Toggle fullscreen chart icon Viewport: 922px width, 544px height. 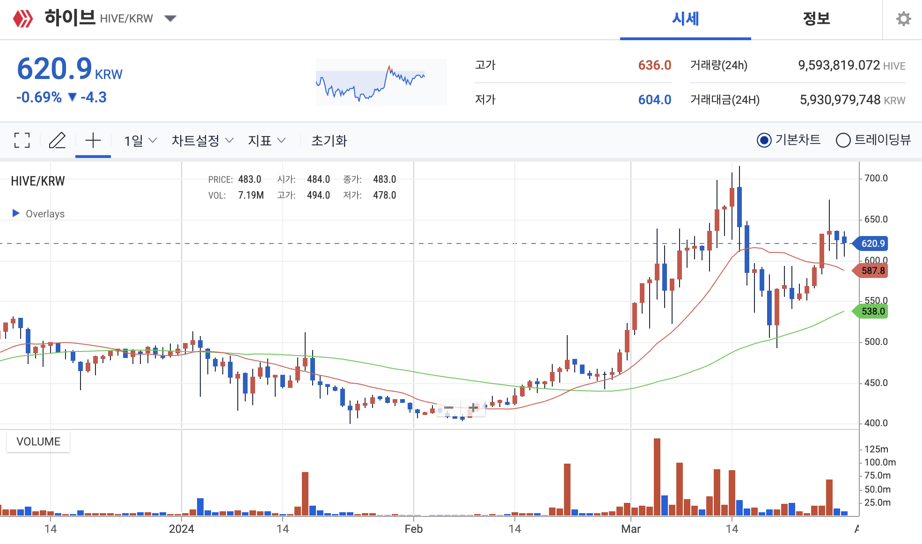[22, 140]
